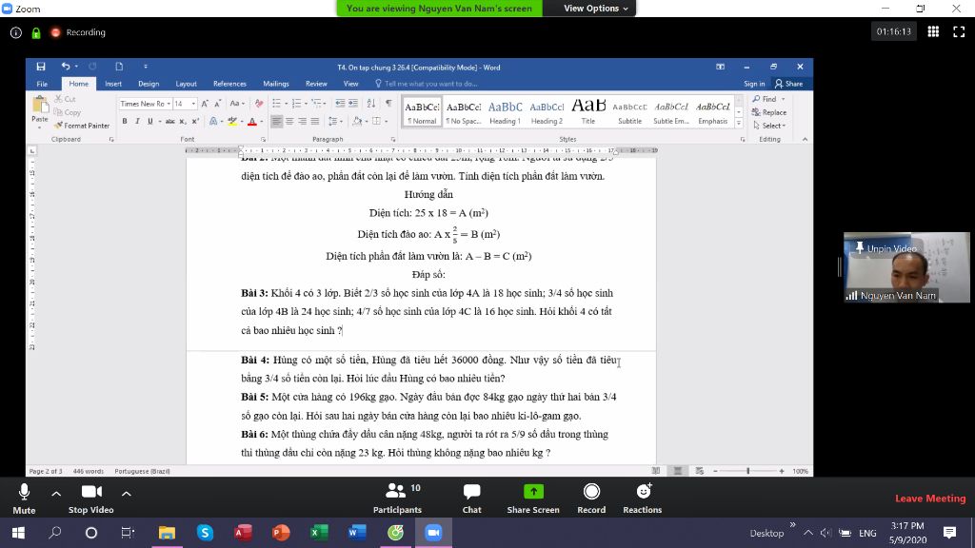Open Zoom participants panel
The image size is (975, 548).
click(397, 499)
